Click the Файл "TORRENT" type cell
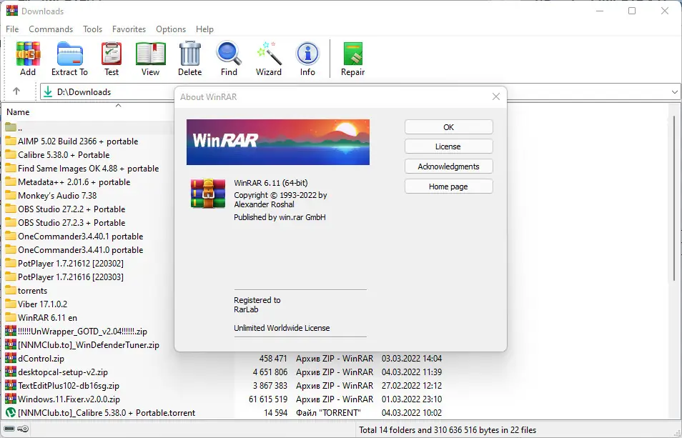The image size is (682, 438). click(328, 413)
